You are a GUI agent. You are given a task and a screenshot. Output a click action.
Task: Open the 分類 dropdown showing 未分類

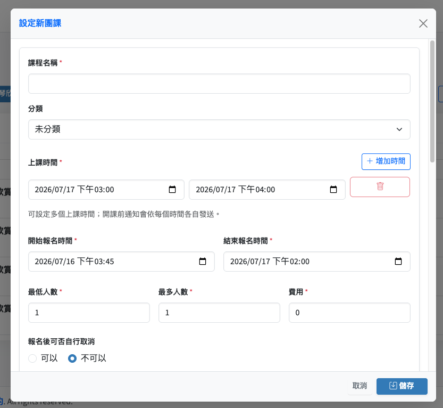[x=219, y=129]
